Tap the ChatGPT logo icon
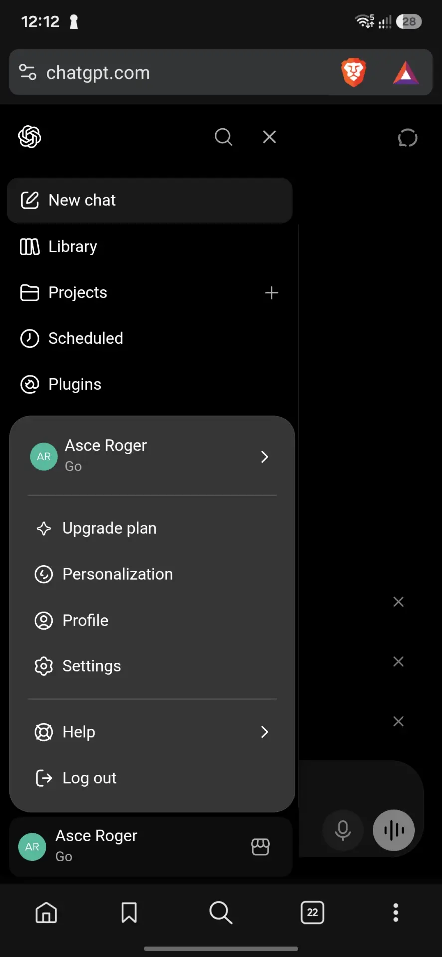This screenshot has height=957, width=442. coord(30,137)
